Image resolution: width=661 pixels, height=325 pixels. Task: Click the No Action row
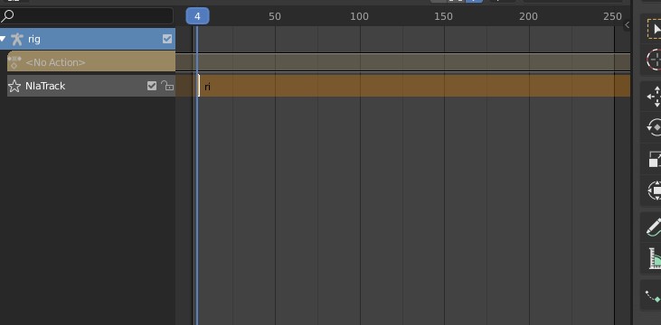(x=91, y=62)
